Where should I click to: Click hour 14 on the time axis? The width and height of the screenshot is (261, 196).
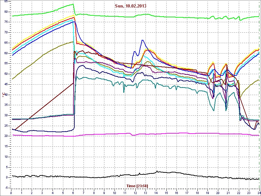click(x=156, y=193)
